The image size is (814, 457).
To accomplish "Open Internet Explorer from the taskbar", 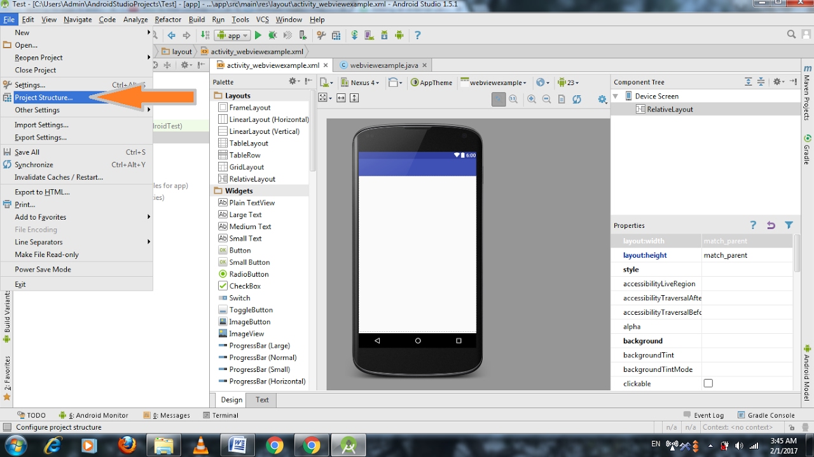I will click(53, 445).
